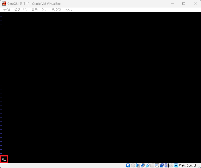Viewport: 201px width, 168px height.
Task: Click the VirtualBox icon in title bar
Action: click(x=4, y=4)
